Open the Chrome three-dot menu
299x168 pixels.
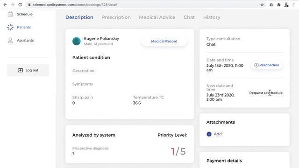point(294,5)
